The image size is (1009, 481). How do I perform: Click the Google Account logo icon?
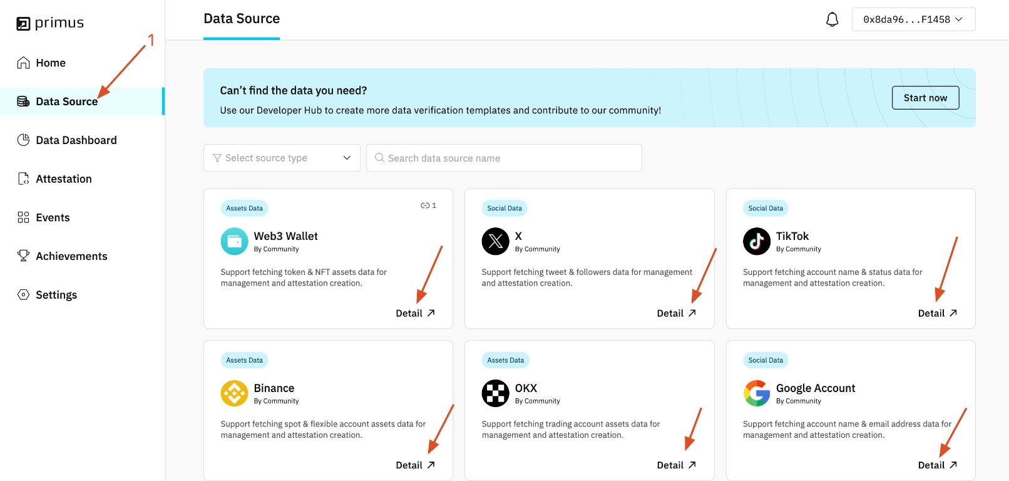pos(757,393)
